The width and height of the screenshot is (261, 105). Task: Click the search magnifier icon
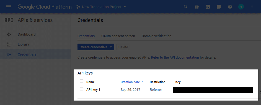tap(186, 7)
